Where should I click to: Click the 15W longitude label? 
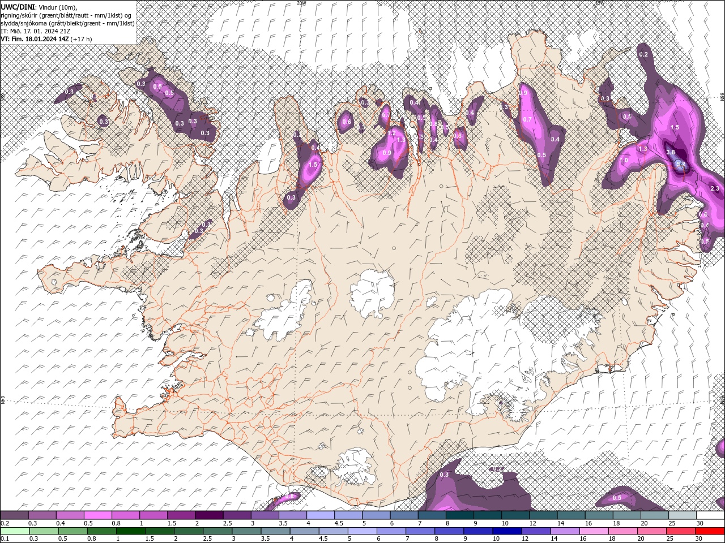tap(599, 3)
